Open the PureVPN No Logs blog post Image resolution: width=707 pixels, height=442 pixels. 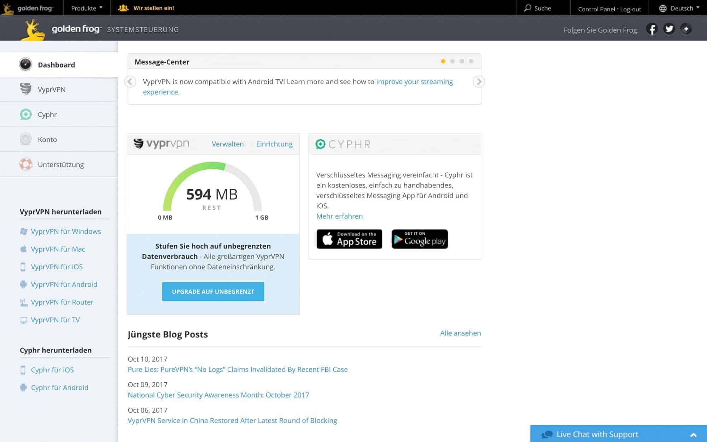pos(238,370)
